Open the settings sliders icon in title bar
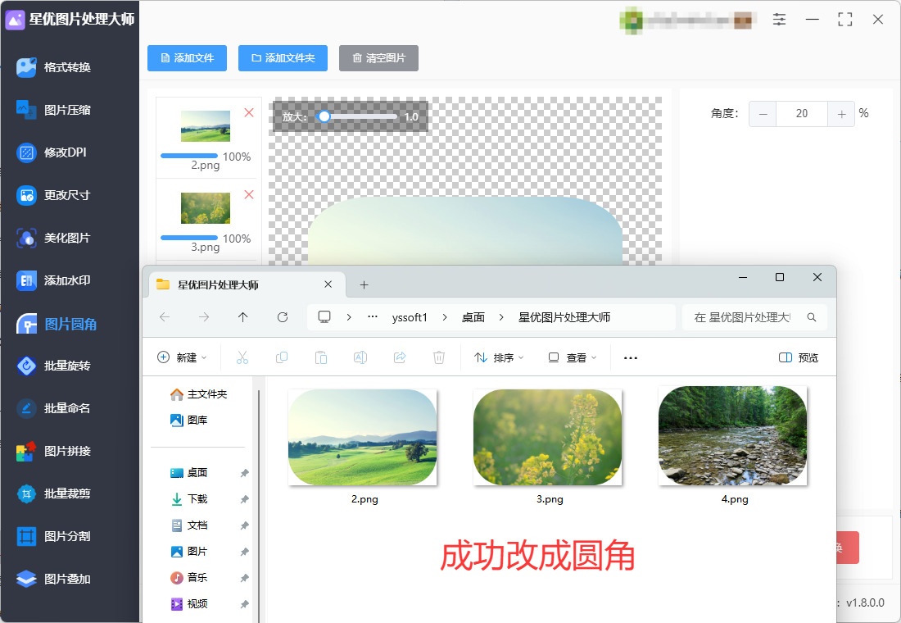 (779, 20)
